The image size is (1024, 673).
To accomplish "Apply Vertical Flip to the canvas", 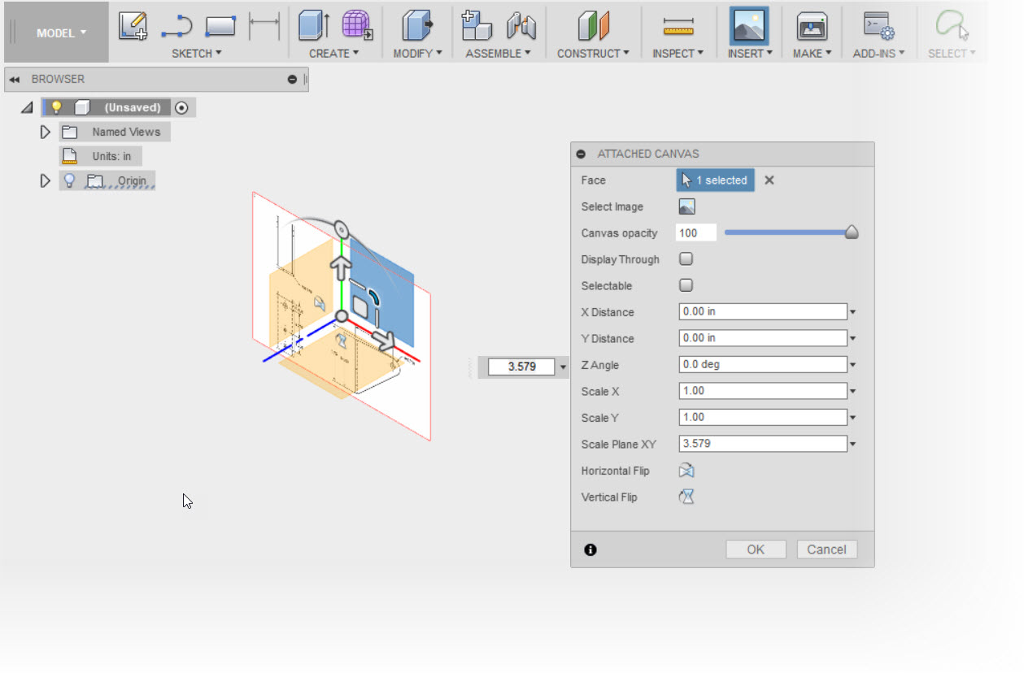I will pos(686,497).
